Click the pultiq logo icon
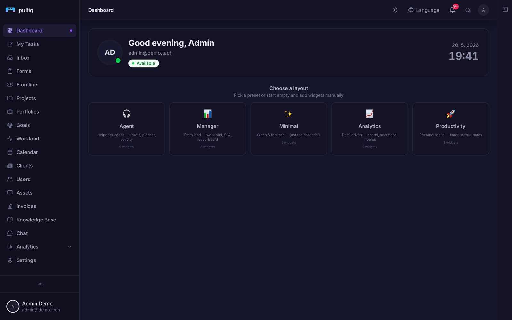This screenshot has width=512, height=320. click(10, 10)
